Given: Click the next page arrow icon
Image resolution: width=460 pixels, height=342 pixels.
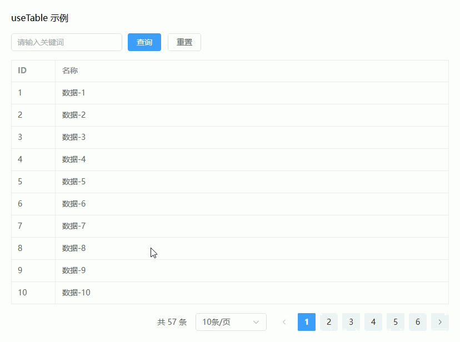Looking at the screenshot, I should point(440,322).
